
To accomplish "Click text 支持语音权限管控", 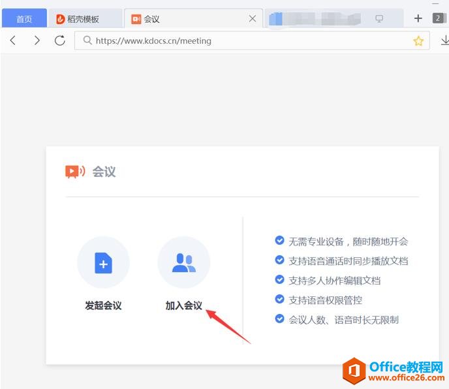I will pyautogui.click(x=325, y=300).
